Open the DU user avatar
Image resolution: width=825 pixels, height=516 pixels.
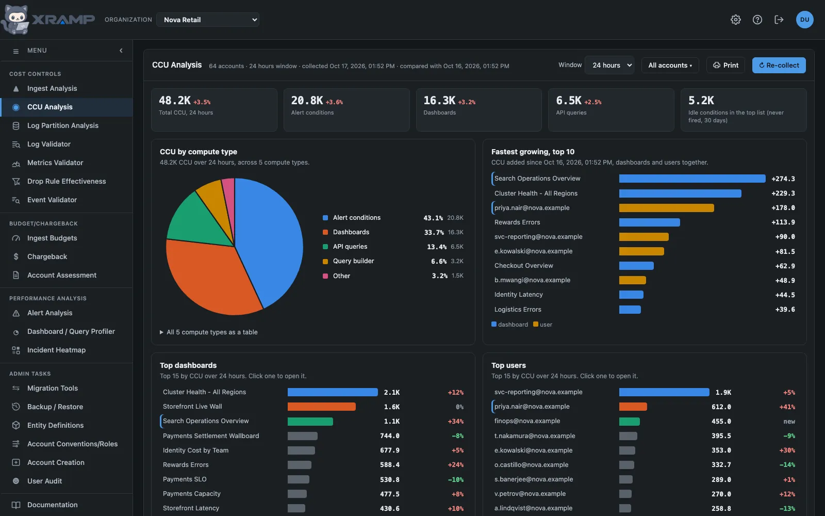point(805,20)
